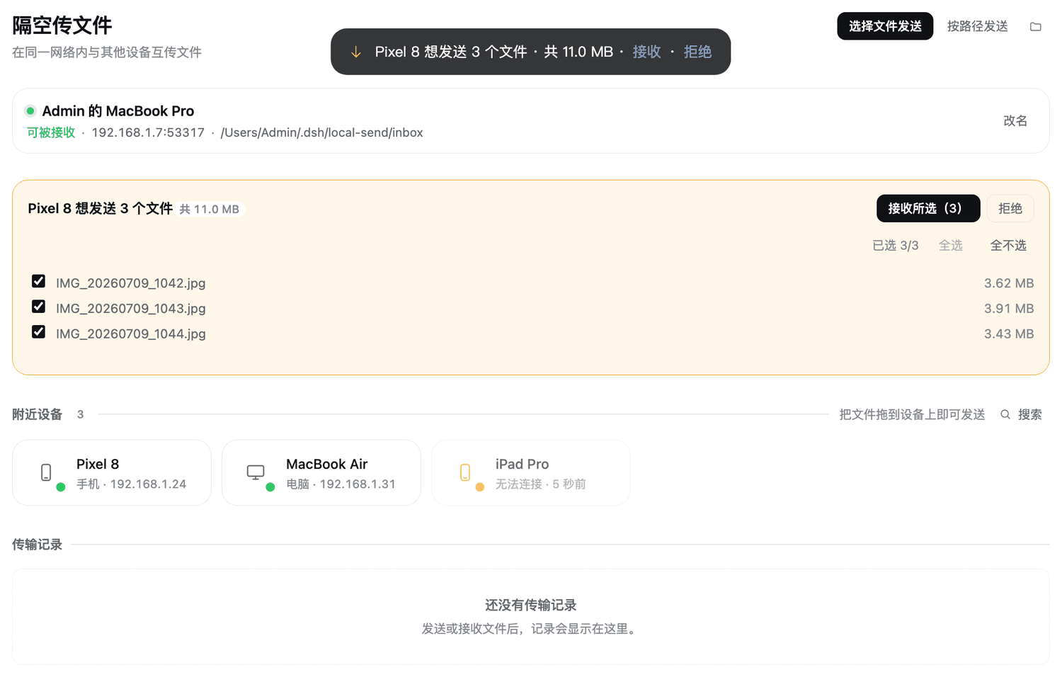This screenshot has width=1062, height=677.
Task: Click the 共 11.0 MB badge in the request card
Action: pyautogui.click(x=210, y=209)
